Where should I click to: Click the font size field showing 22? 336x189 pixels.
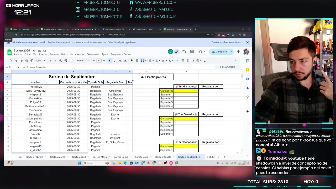coord(99,61)
